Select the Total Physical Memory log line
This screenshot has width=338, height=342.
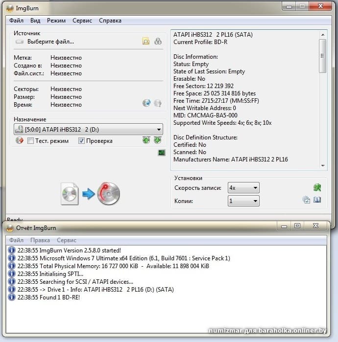[113, 266]
